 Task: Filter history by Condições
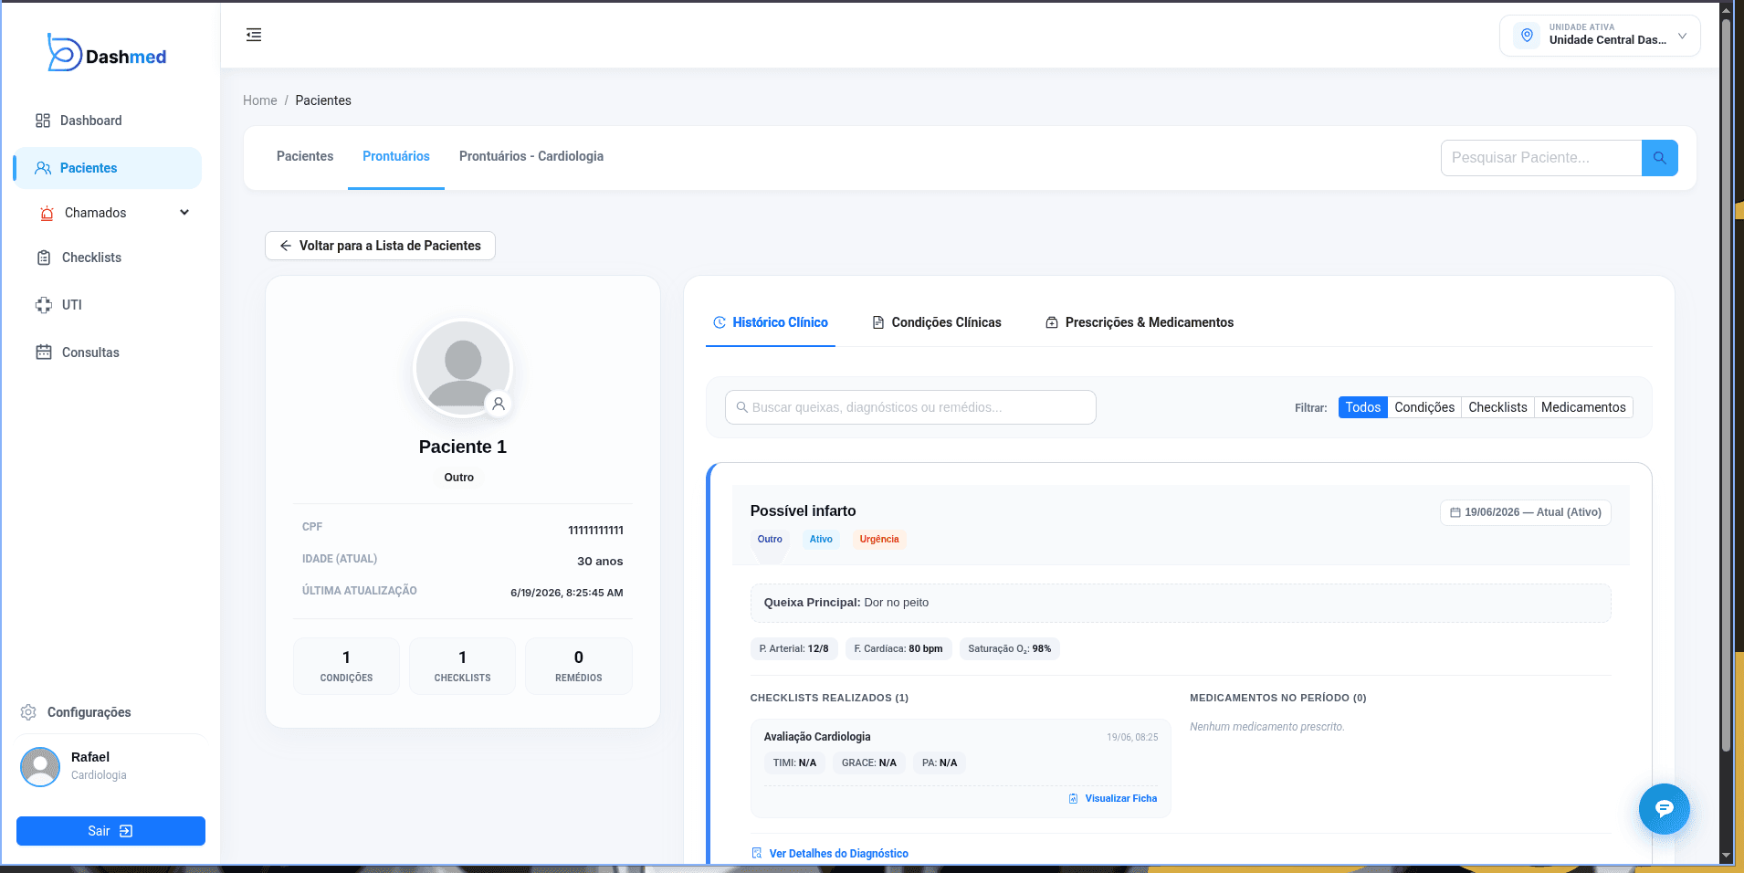pos(1424,407)
